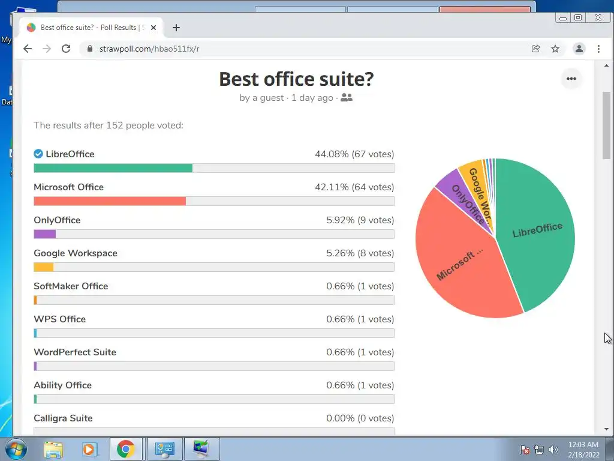Click the volume speaker tray icon
Image resolution: width=614 pixels, height=461 pixels.
pos(553,450)
